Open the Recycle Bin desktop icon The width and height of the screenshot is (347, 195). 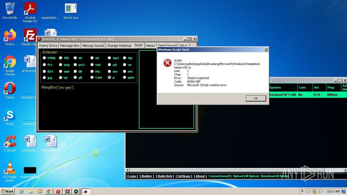tap(10, 11)
